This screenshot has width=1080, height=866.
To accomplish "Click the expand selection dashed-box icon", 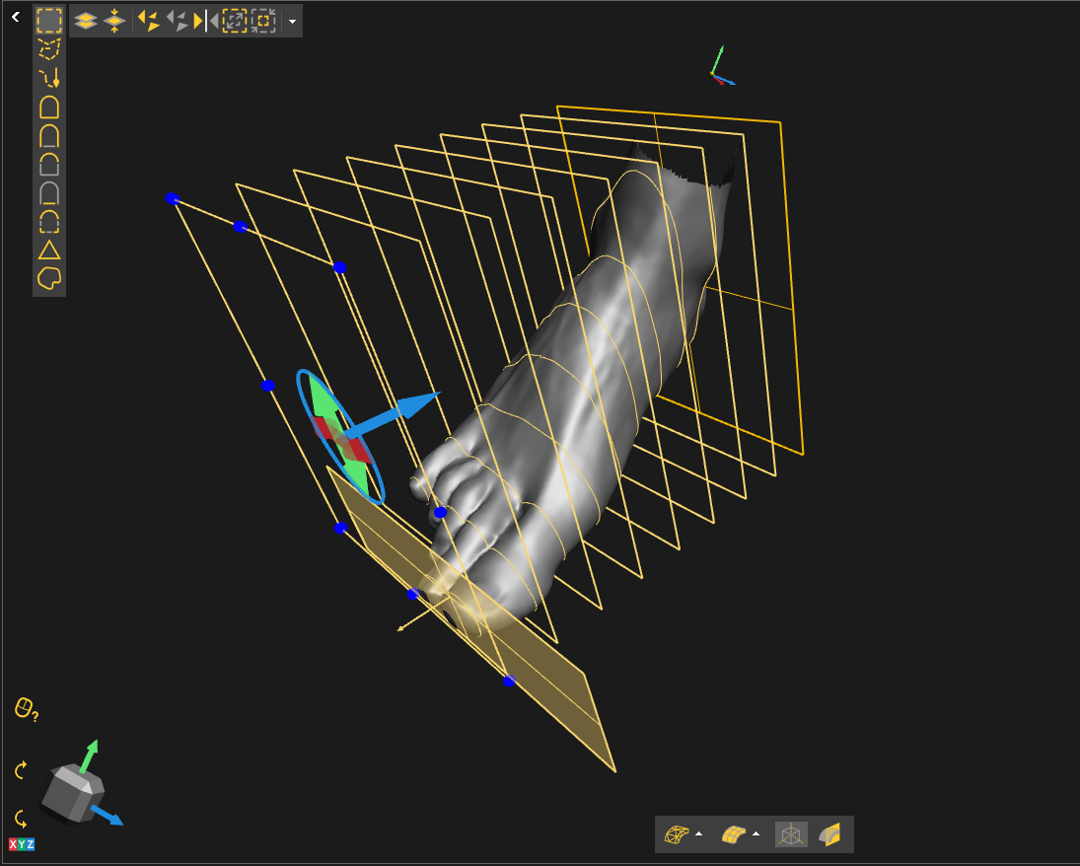I will pos(235,21).
